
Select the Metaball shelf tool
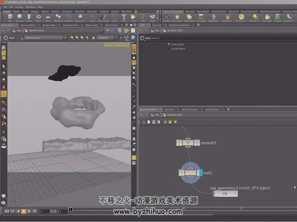(x=58, y=18)
